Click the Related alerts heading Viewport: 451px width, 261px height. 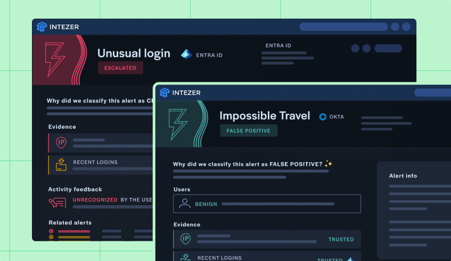click(x=70, y=223)
